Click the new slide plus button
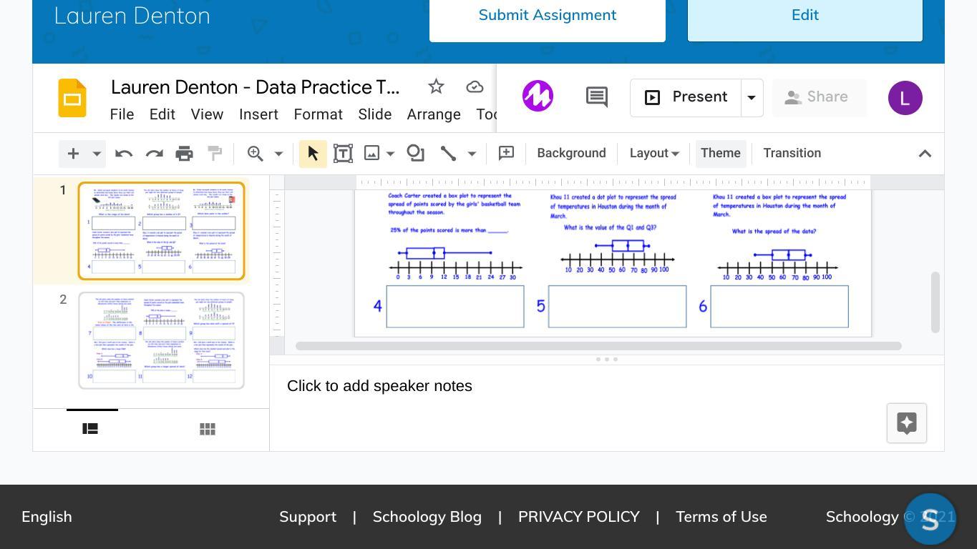Viewport: 977px width, 549px height. [x=73, y=154]
